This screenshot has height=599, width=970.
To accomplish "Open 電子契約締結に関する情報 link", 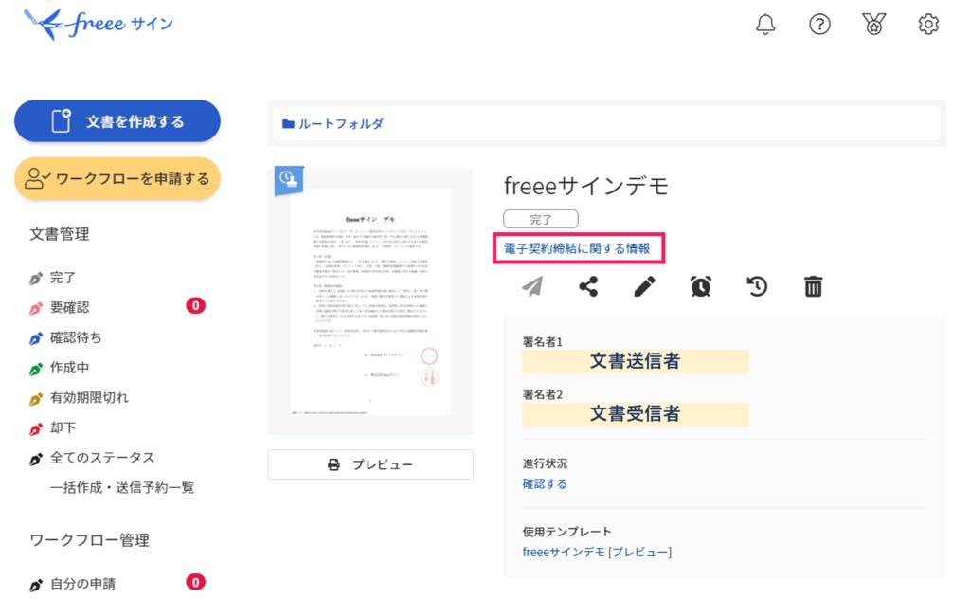I will 577,248.
